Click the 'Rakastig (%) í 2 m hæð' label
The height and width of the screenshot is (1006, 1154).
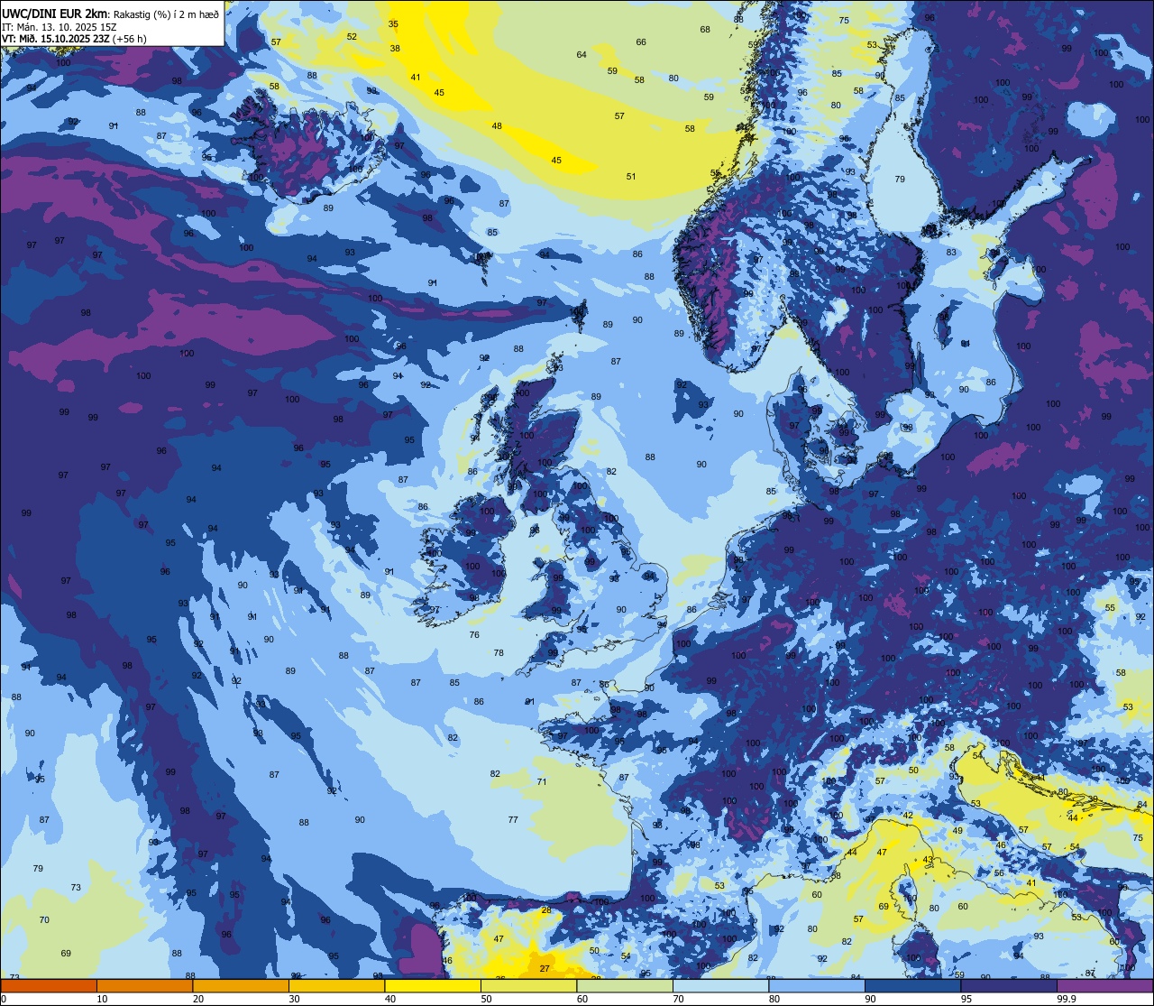coord(165,14)
